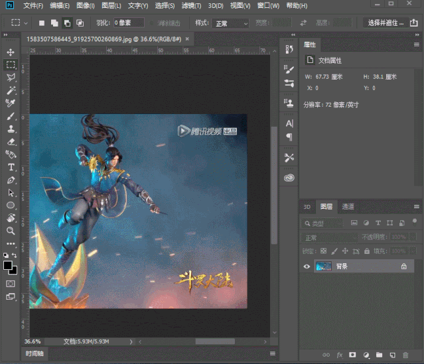The width and height of the screenshot is (424, 364).
Task: Choose Add to Selection mode
Action: [54, 23]
